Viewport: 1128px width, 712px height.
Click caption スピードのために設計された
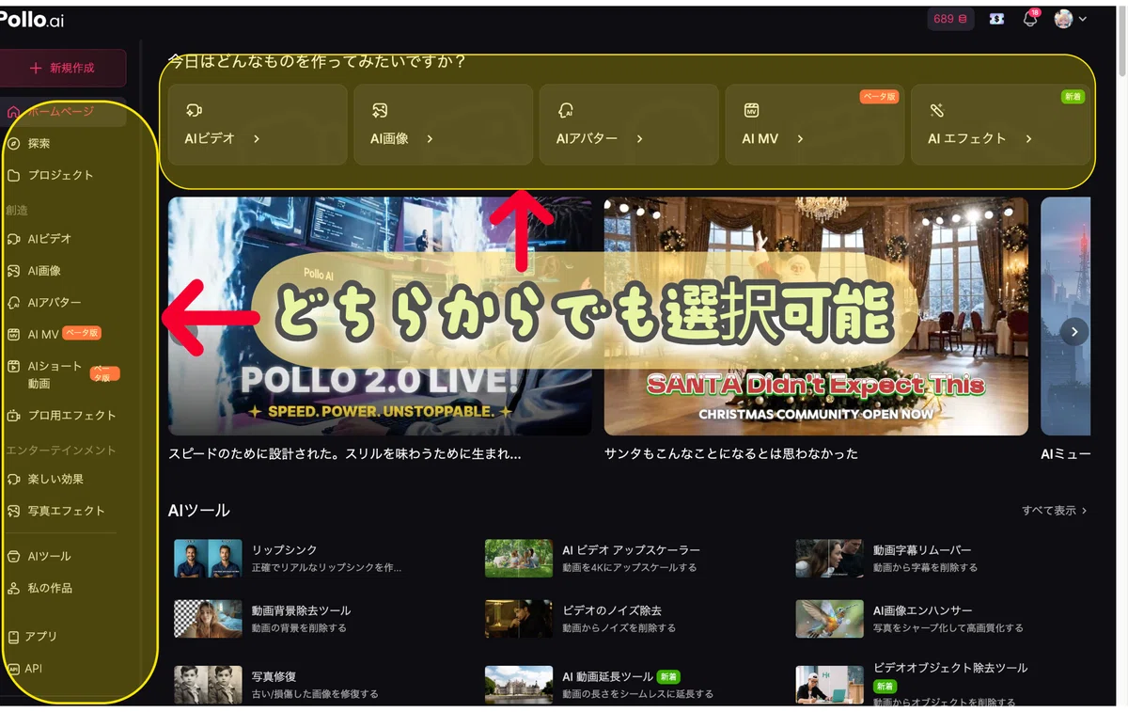(x=345, y=453)
